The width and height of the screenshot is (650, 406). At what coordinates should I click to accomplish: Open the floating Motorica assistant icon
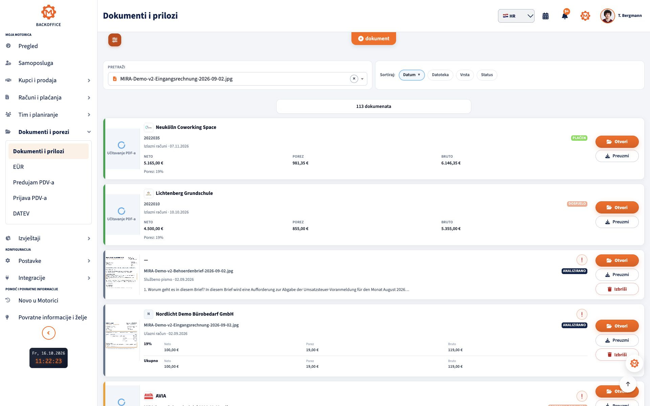(x=634, y=363)
